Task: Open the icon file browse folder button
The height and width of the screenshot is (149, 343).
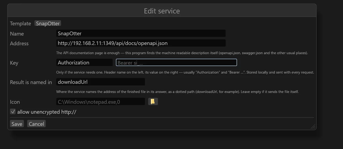Action: [153, 102]
